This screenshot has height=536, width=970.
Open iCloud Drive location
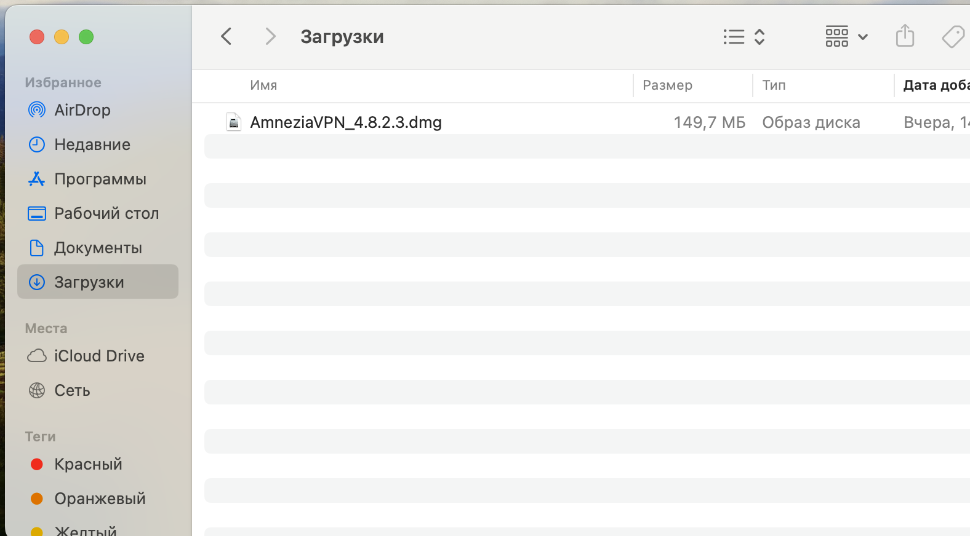tap(98, 356)
